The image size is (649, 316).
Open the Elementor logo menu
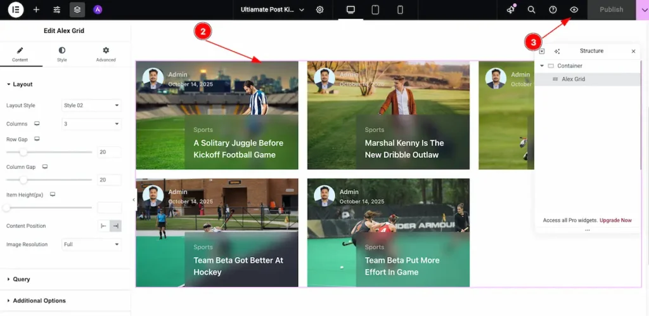pyautogui.click(x=16, y=10)
